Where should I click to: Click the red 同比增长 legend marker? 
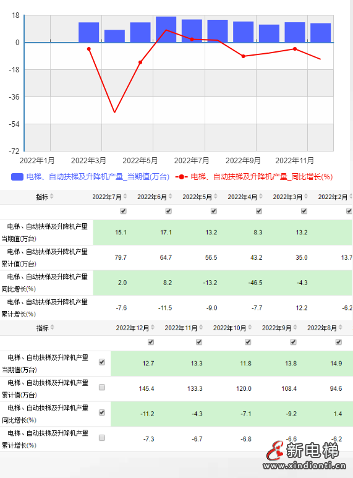click(181, 177)
